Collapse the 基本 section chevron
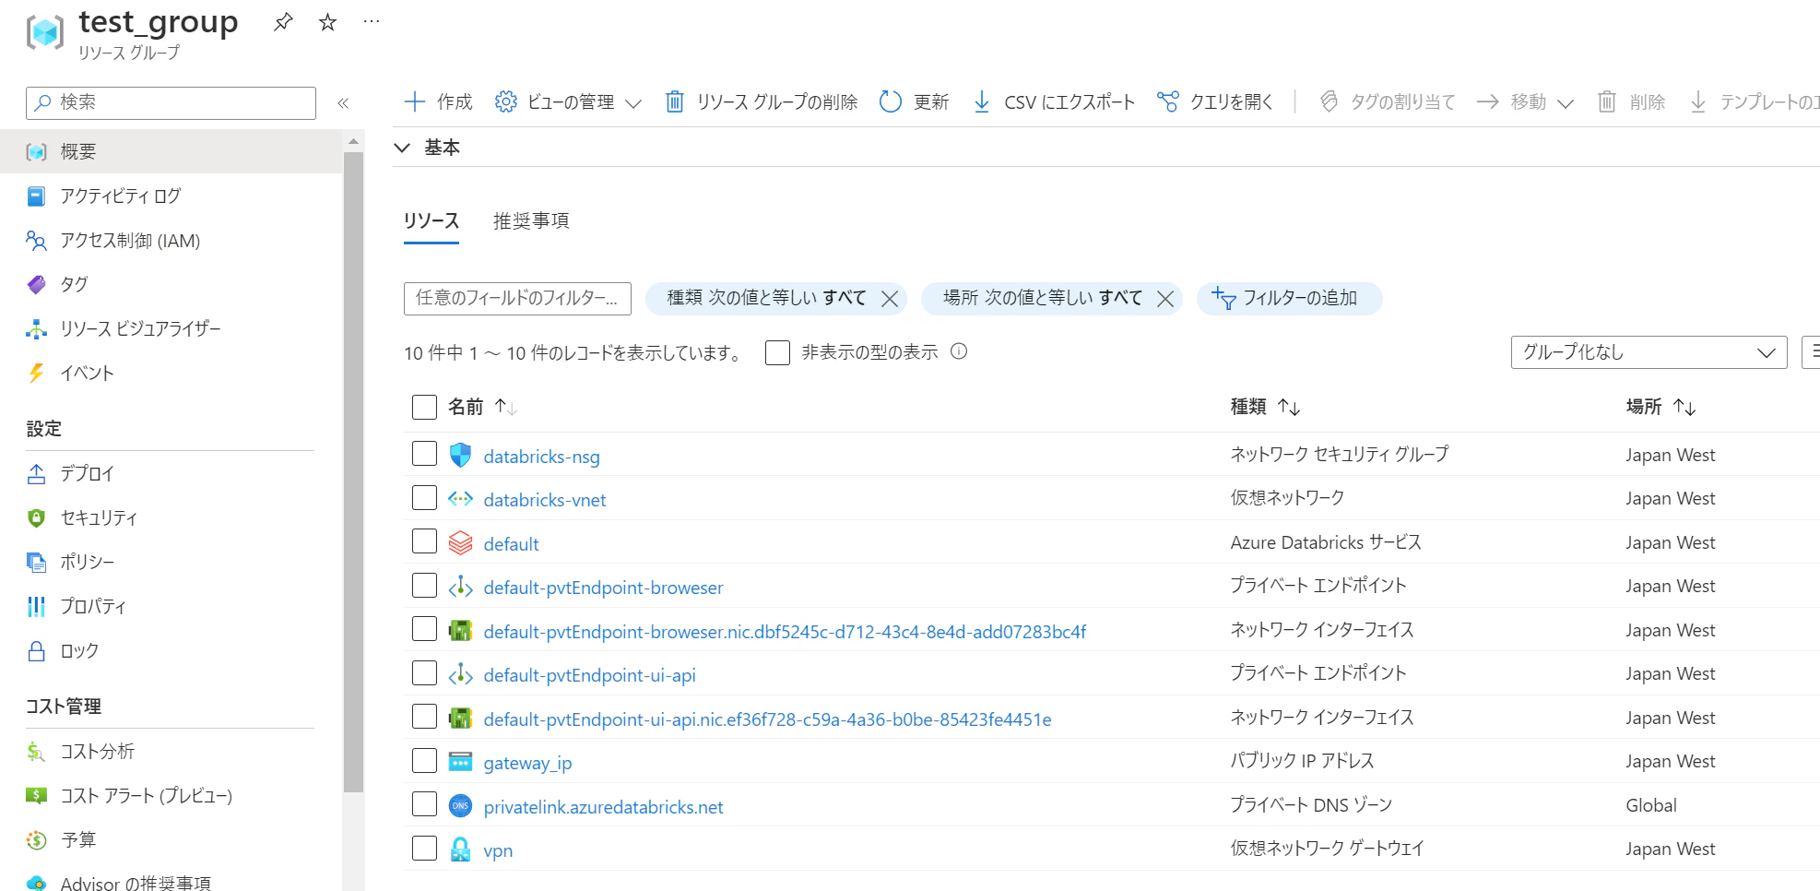 coord(402,148)
